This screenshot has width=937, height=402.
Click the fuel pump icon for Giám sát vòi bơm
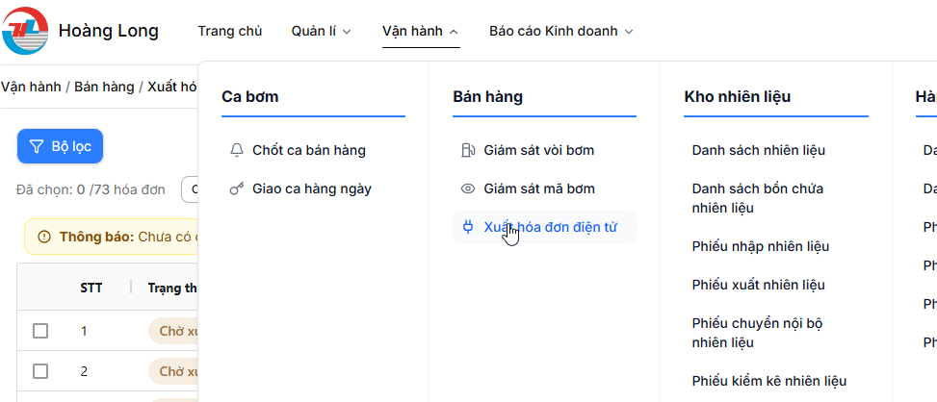[468, 150]
